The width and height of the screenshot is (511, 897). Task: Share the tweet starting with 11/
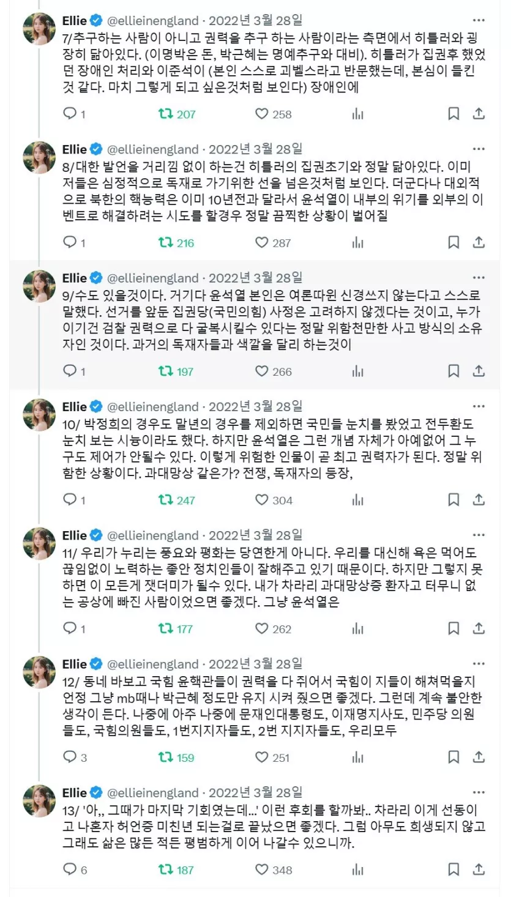coord(479,629)
